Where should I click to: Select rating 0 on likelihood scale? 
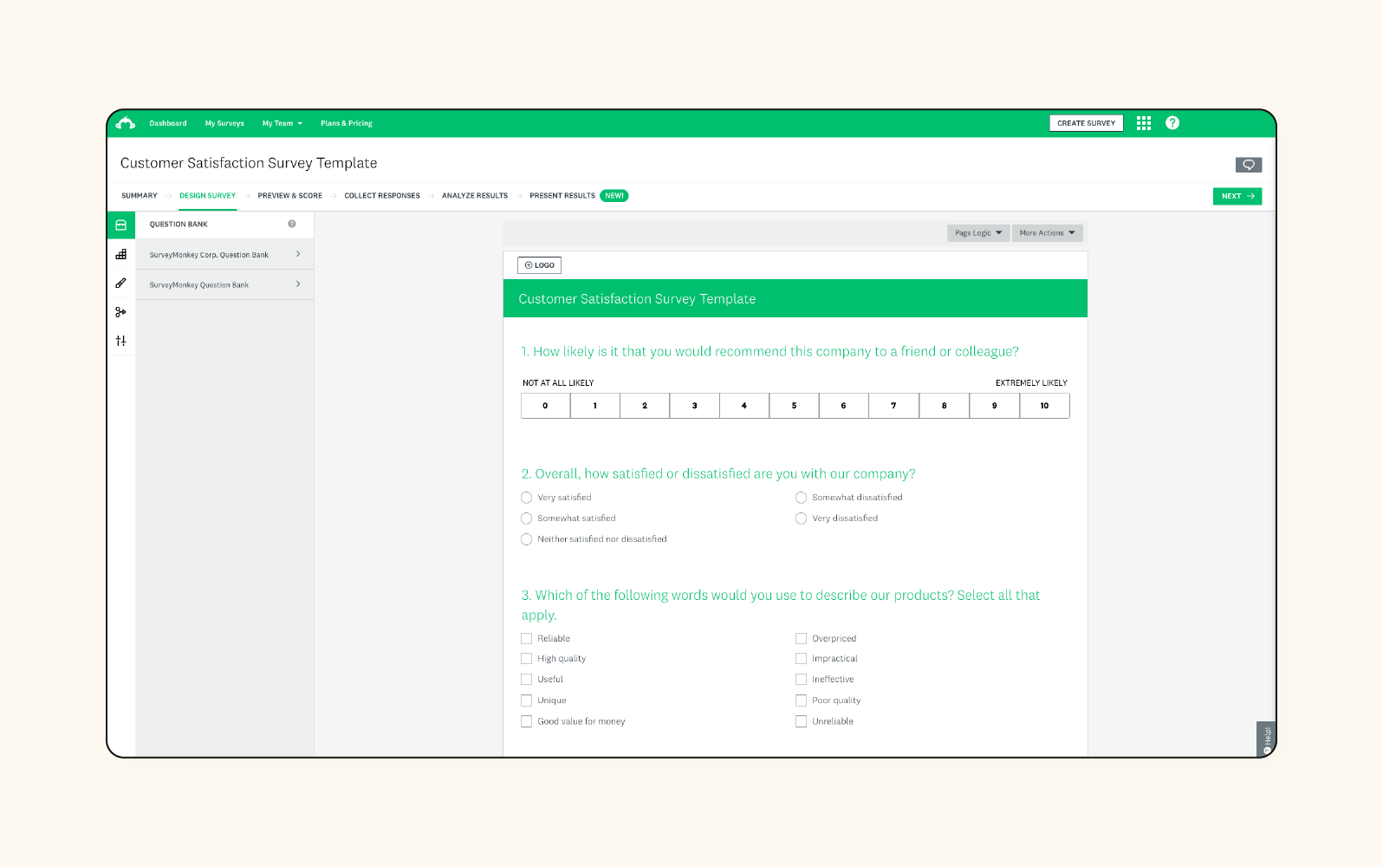coord(545,406)
